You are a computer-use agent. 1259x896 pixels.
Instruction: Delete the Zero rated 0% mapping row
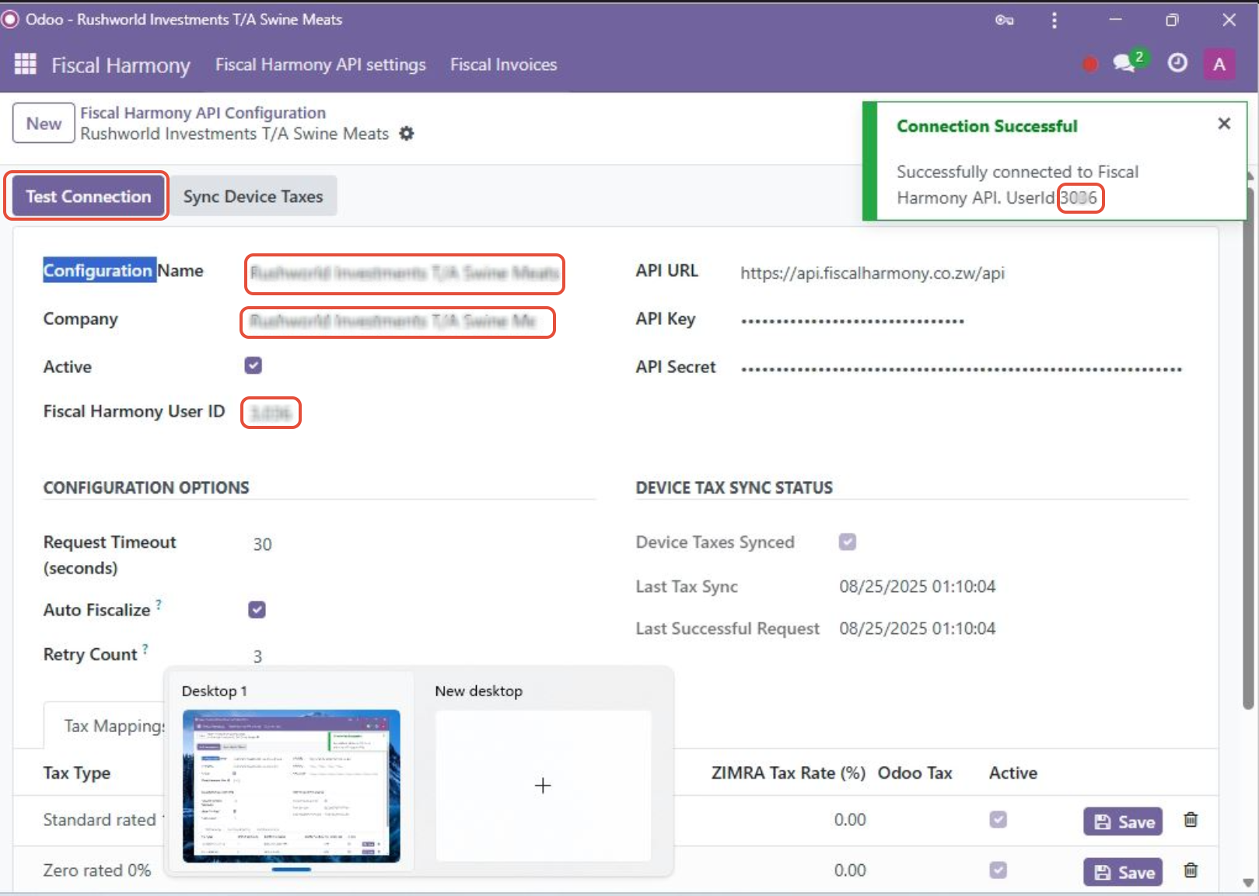pos(1191,870)
